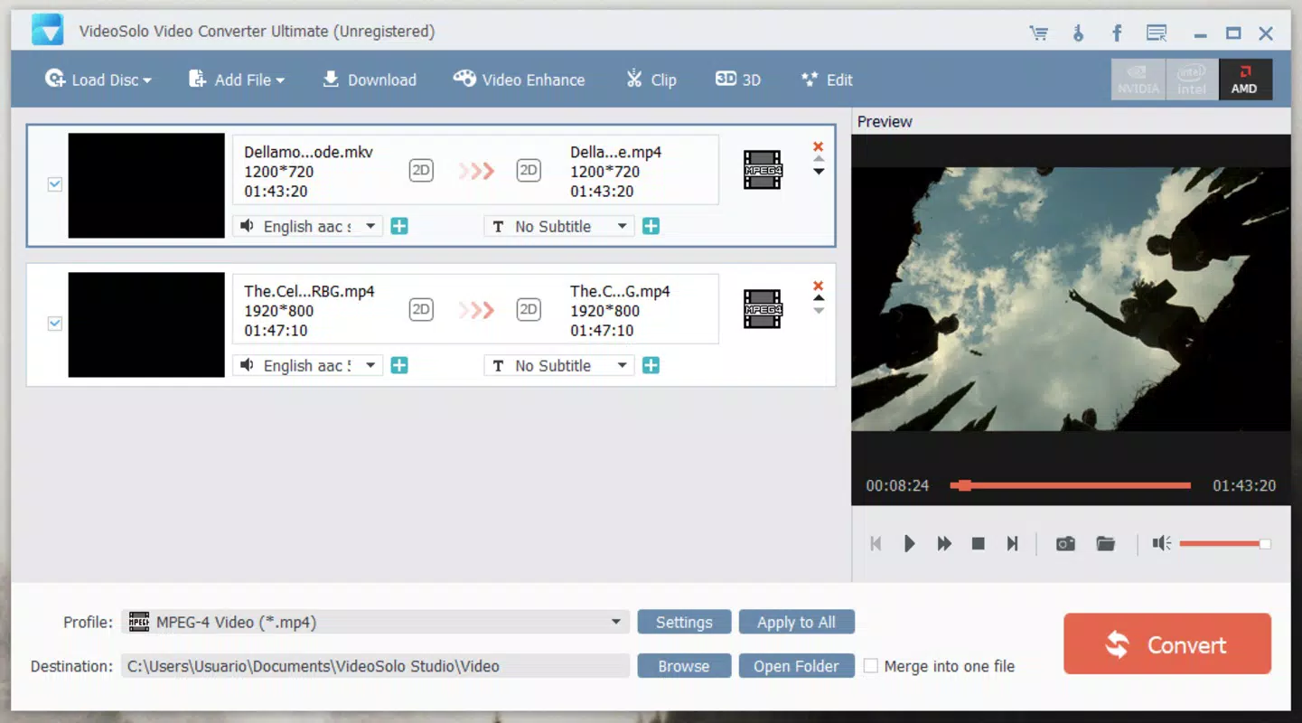The image size is (1302, 723).
Task: Toggle Intel acceleration
Action: (x=1192, y=80)
